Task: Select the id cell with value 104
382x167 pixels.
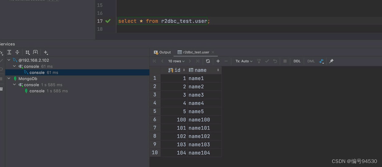Action: tap(174, 153)
